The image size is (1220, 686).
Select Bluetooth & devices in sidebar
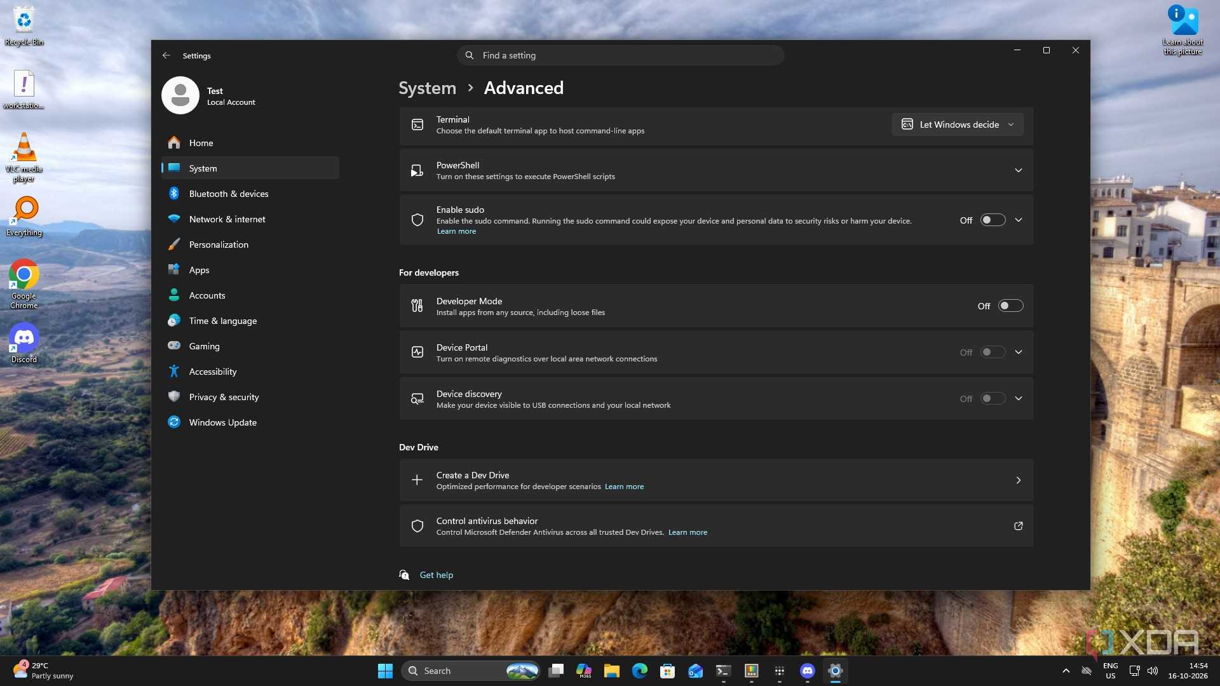[x=250, y=194]
